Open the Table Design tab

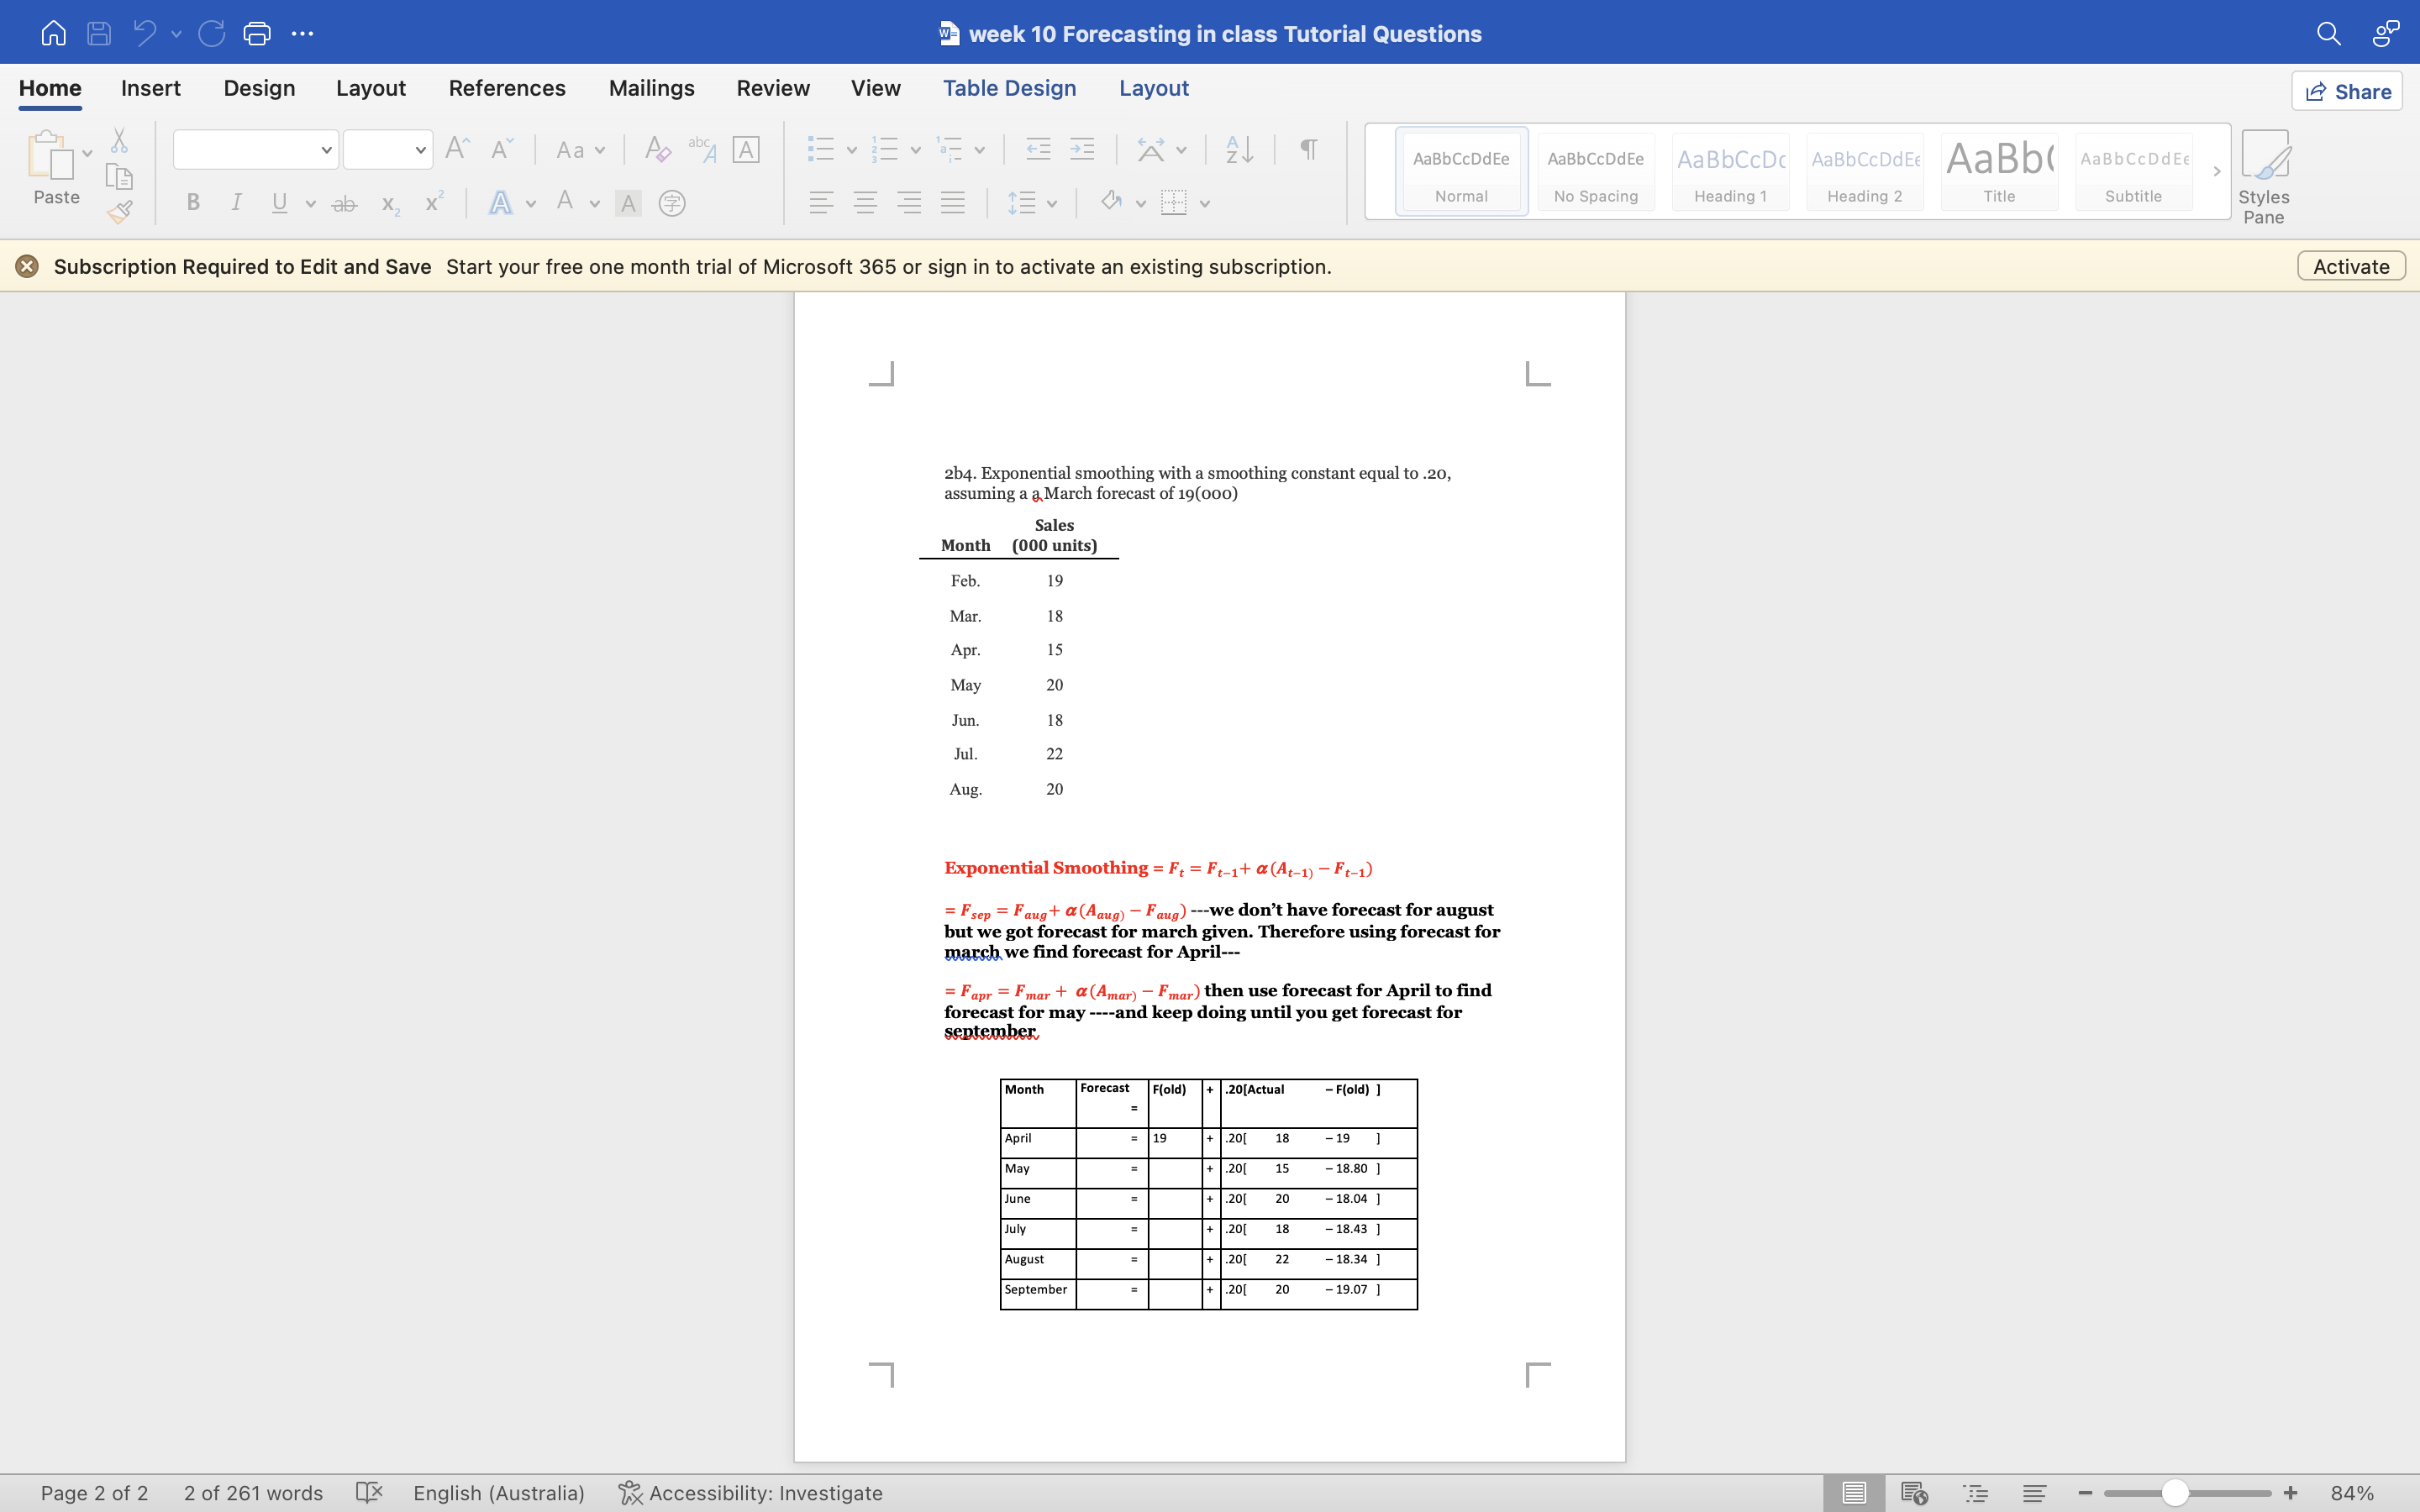pyautogui.click(x=1009, y=88)
